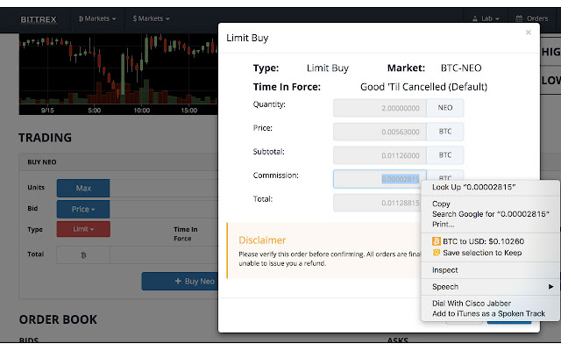This screenshot has height=351, width=561.
Task: Click the Bitcoin symbol in Total row
Action: 83,255
